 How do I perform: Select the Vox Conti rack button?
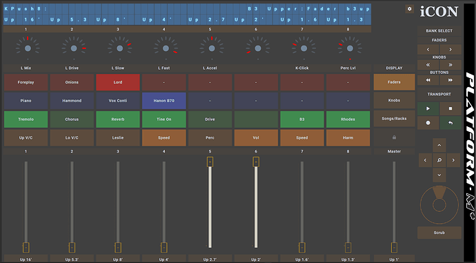[x=118, y=101]
